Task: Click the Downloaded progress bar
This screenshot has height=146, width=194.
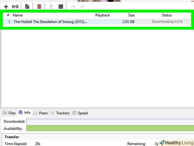Action: (x=110, y=121)
